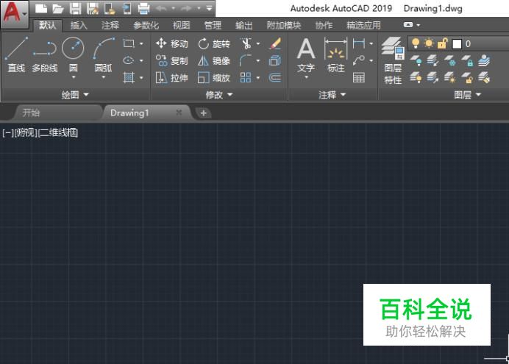Expand the 注释 panel
Screen dimensions: 509x364
[x=332, y=95]
